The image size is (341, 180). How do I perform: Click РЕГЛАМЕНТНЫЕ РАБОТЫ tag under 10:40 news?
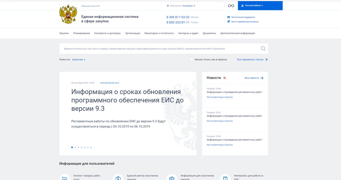[x=220, y=145]
